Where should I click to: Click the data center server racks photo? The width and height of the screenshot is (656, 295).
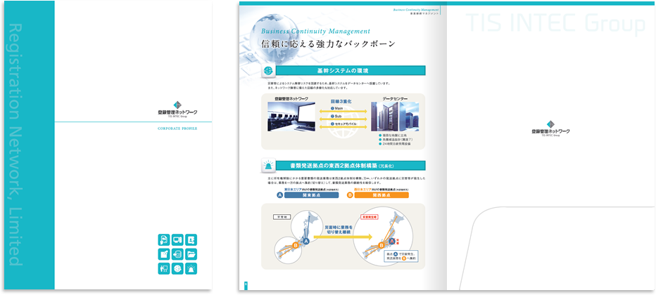click(395, 117)
